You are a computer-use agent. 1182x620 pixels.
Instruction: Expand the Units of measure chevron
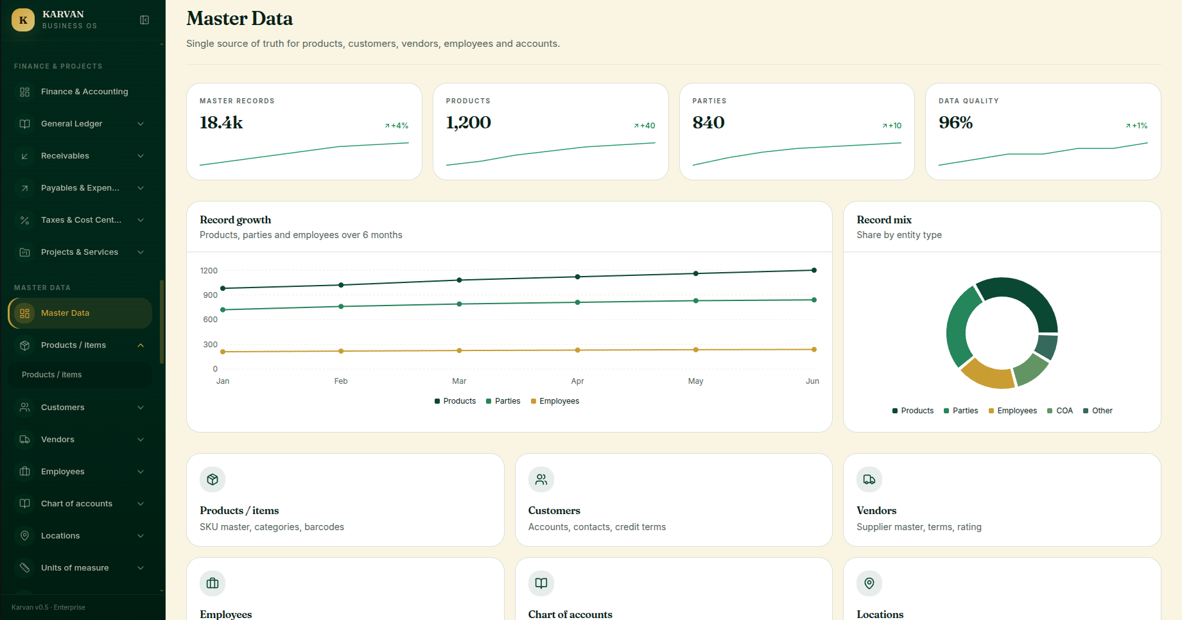tap(141, 568)
